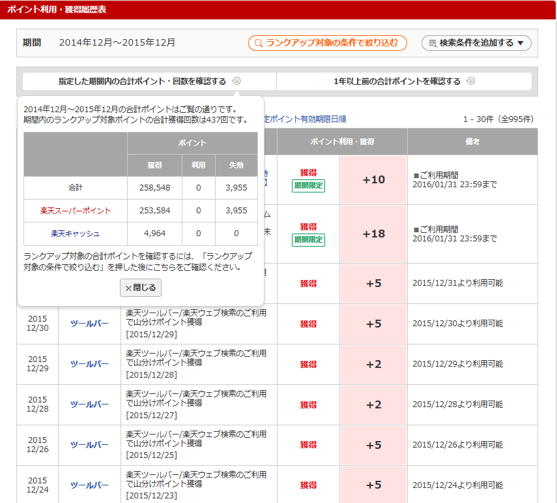Image resolution: width=557 pixels, height=503 pixels.
Task: Click the 獲得 column header in popup table
Action: (154, 165)
